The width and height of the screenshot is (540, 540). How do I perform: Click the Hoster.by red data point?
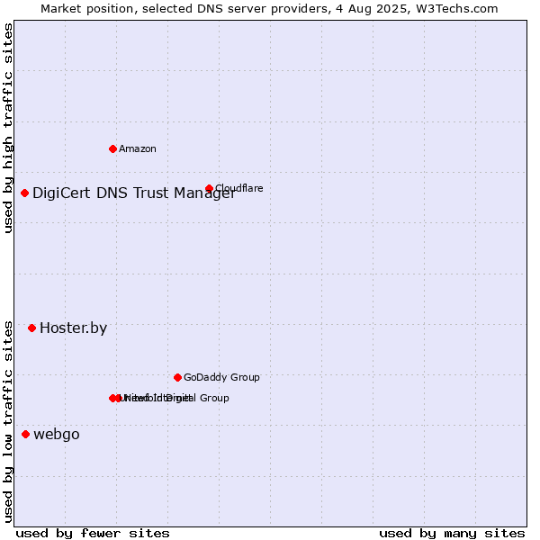(31, 328)
